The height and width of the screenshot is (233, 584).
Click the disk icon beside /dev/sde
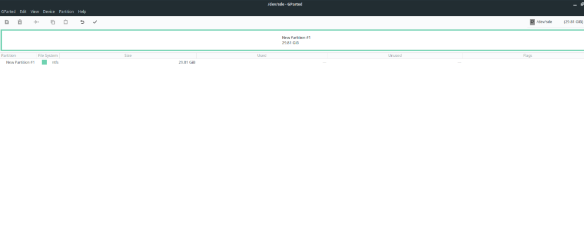click(532, 22)
